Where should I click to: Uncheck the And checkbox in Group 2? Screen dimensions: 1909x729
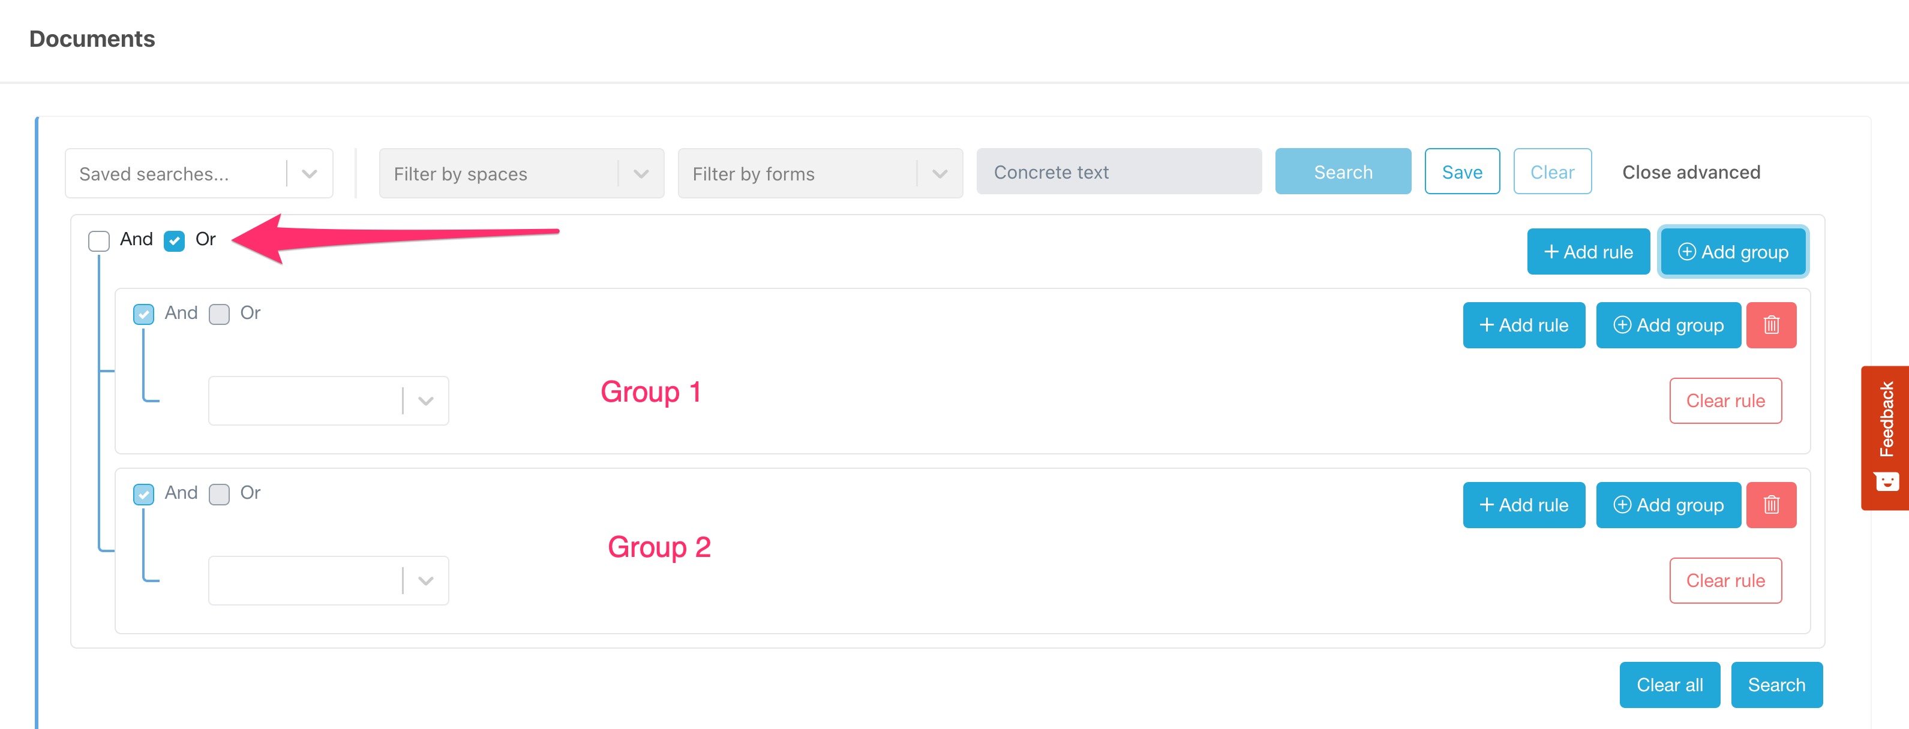point(144,494)
